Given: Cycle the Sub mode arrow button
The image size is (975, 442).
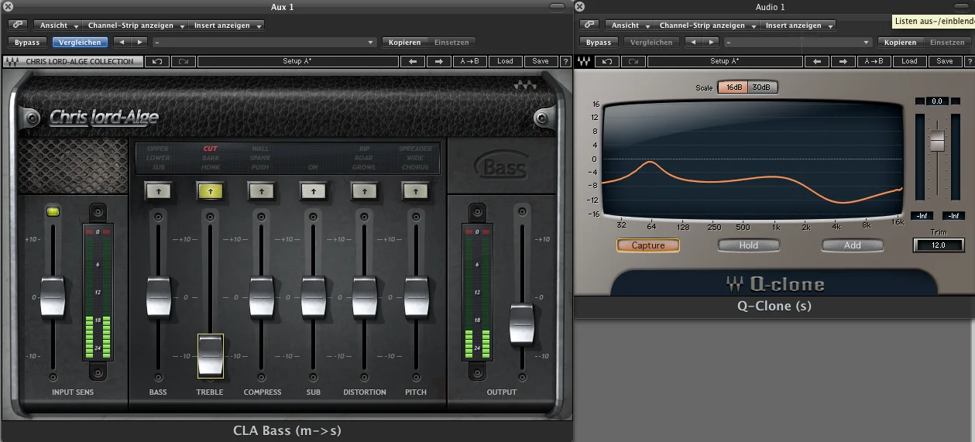Looking at the screenshot, I should click(313, 190).
